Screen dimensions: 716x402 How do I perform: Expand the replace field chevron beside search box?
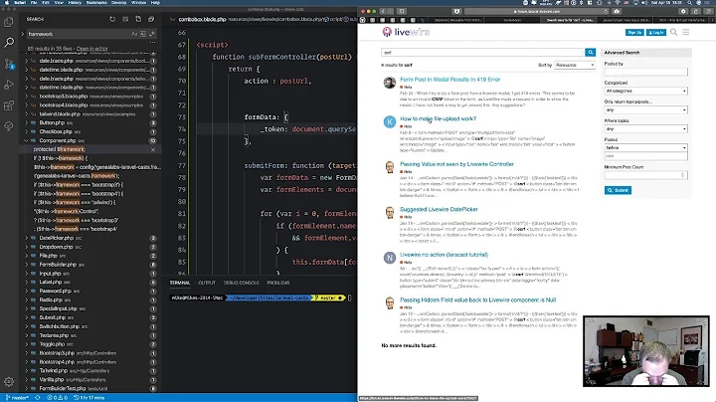point(22,34)
